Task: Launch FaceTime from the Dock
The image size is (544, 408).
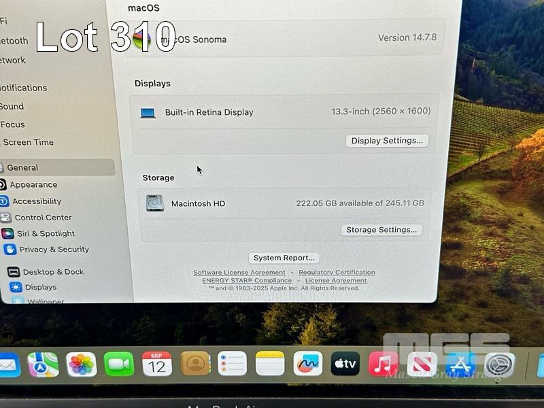Action: click(x=119, y=364)
